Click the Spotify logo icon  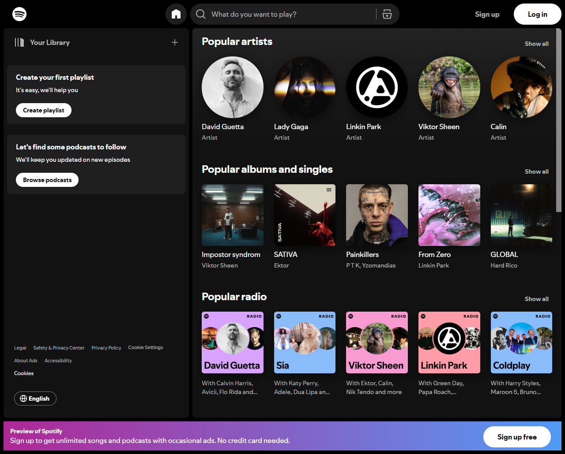pos(19,14)
